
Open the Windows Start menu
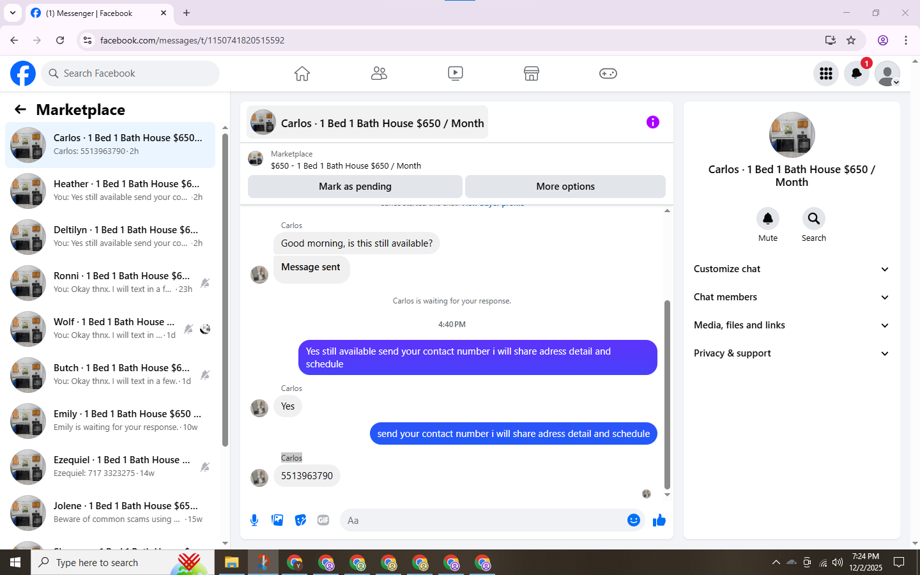(15, 562)
